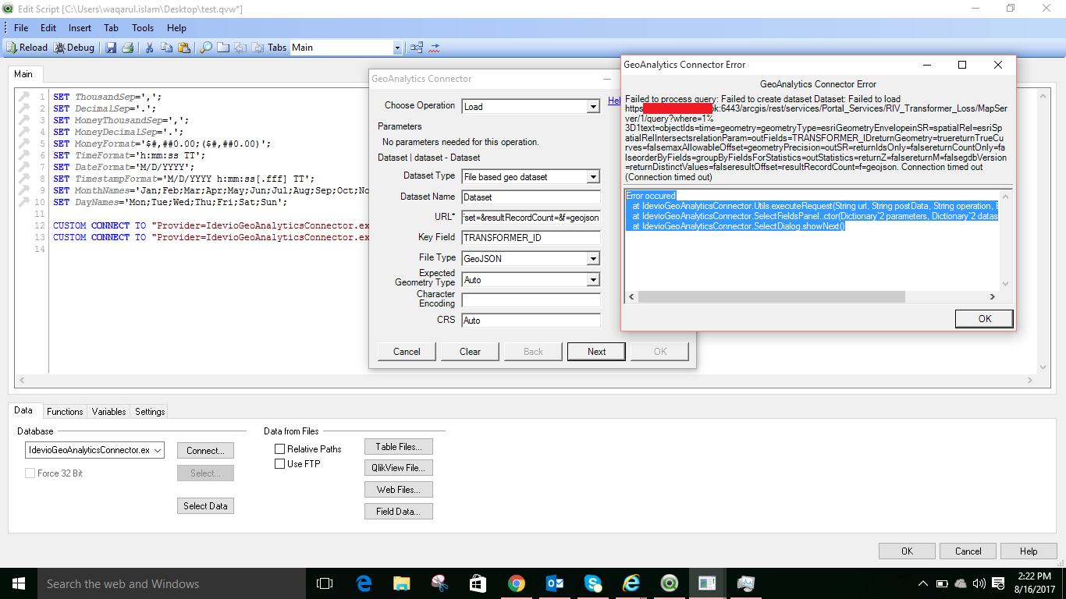Click the Next button in connector dialog
Screen dimensions: 1066x599
coord(596,351)
